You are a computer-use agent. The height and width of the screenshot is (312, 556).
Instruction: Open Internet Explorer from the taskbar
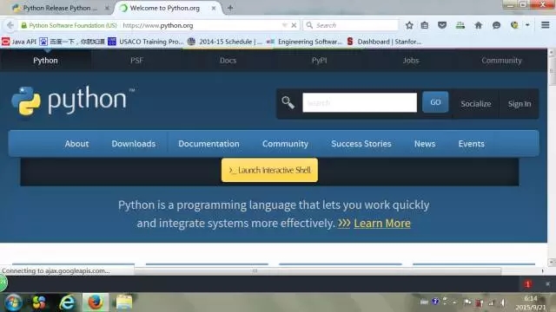coord(67,302)
